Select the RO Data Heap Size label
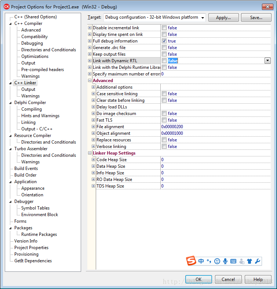Image resolution: width=277 pixels, height=289 pixels. coord(114,179)
